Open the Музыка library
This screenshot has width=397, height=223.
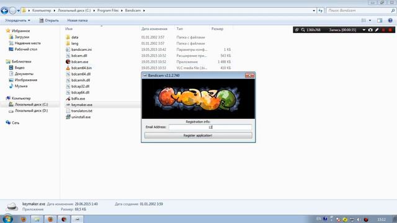pos(21,86)
